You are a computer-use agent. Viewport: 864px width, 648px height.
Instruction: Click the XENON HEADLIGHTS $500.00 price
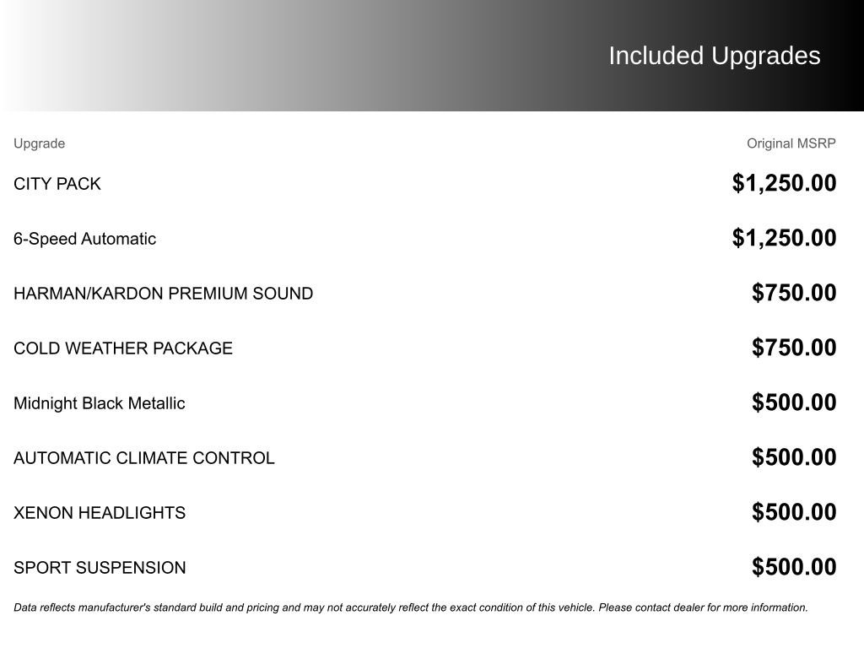pos(794,512)
